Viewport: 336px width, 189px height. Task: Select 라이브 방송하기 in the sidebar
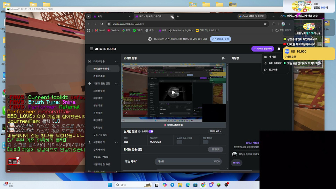pos(103,69)
